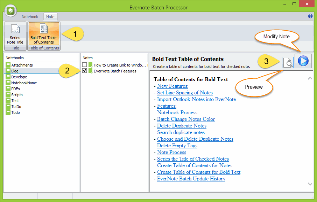Viewport: 317px width, 202px height.
Task: Check the How to Create Link note checkbox
Action: click(85, 65)
